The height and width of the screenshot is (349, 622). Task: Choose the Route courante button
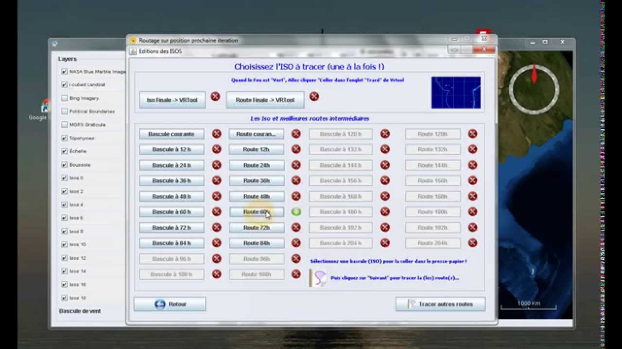[257, 134]
